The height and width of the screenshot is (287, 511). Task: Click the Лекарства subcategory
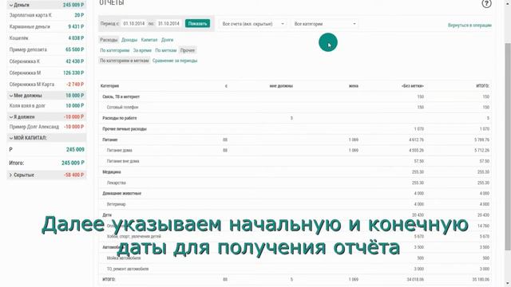click(x=117, y=183)
